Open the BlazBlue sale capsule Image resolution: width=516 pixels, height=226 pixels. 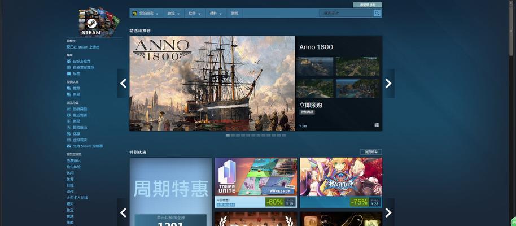coord(341,182)
